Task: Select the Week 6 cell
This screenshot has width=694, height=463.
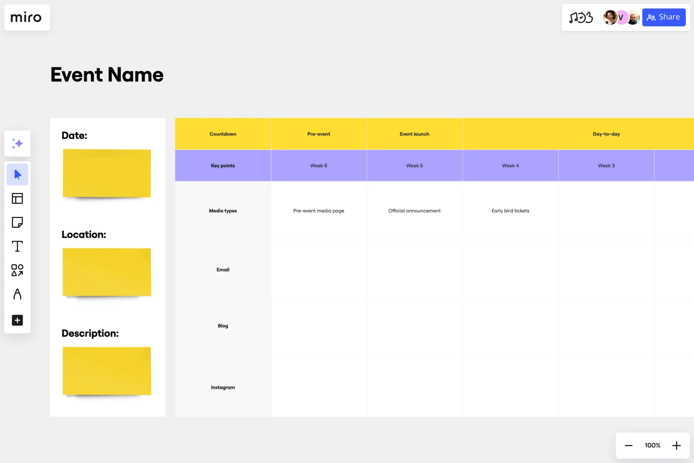Action: (319, 166)
